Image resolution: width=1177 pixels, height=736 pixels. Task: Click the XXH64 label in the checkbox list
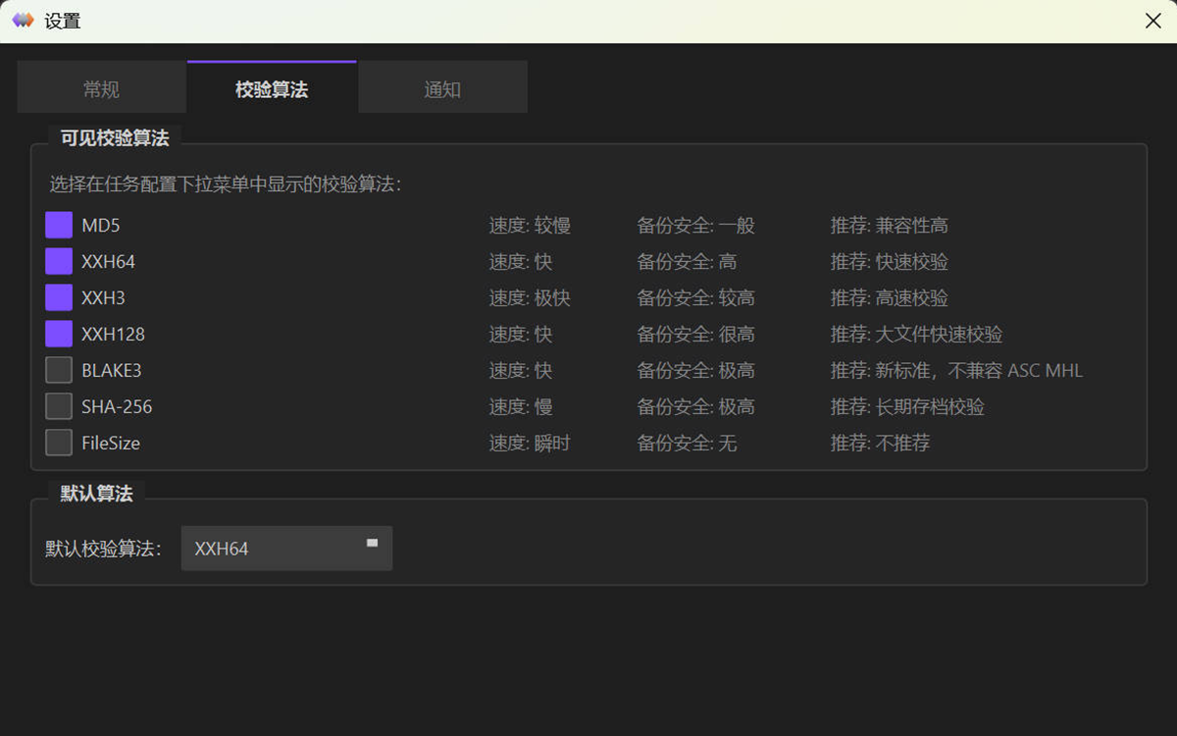[109, 262]
